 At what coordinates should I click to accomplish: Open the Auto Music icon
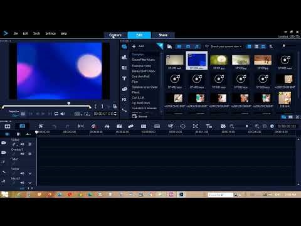119,126
